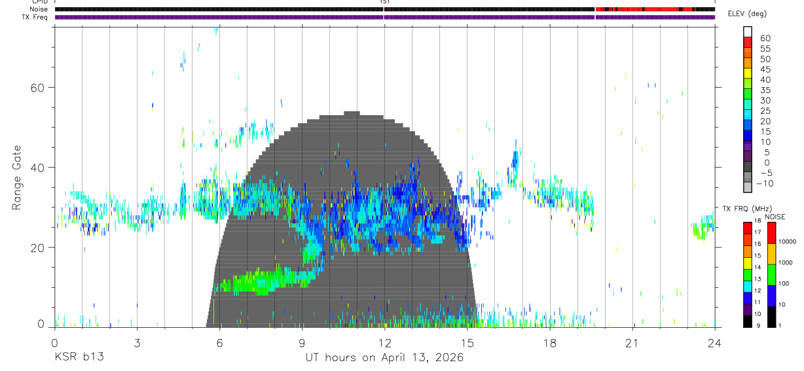Click the '13' MHz value on the frequency legend

click(757, 279)
